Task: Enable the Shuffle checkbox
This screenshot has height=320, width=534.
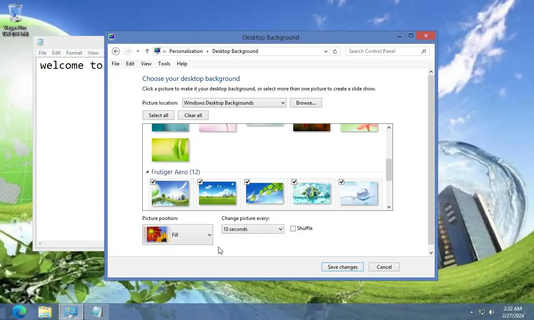Action: tap(293, 228)
